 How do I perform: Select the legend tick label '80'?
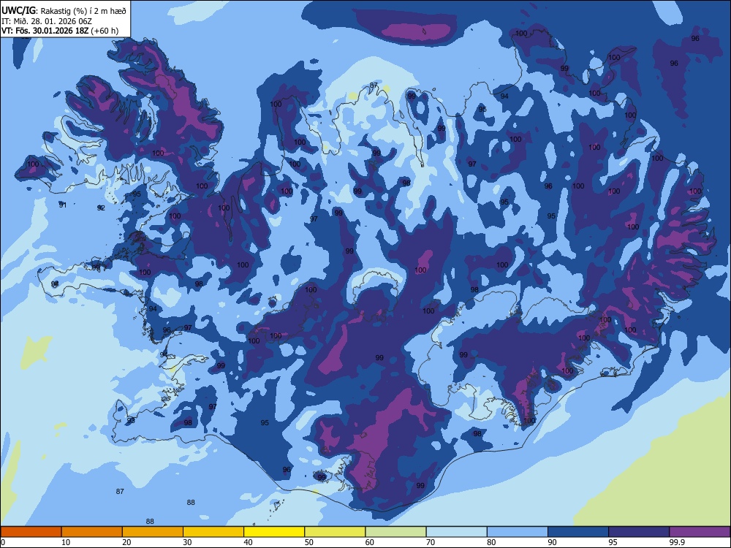491,542
